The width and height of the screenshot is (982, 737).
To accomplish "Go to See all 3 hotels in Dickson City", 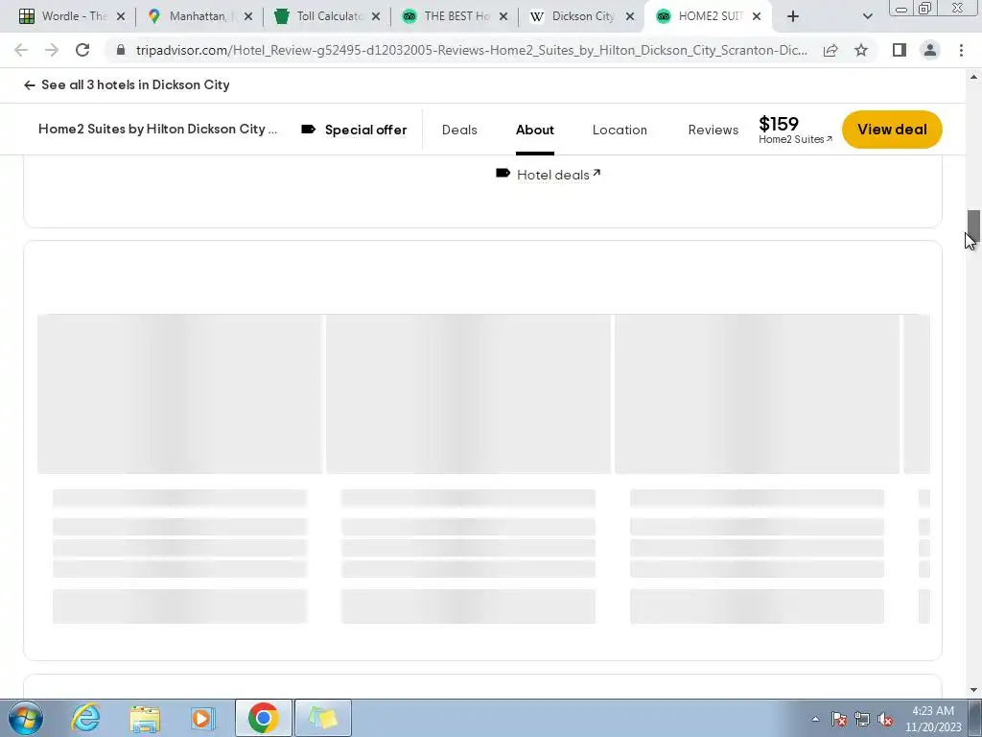I will pos(135,84).
